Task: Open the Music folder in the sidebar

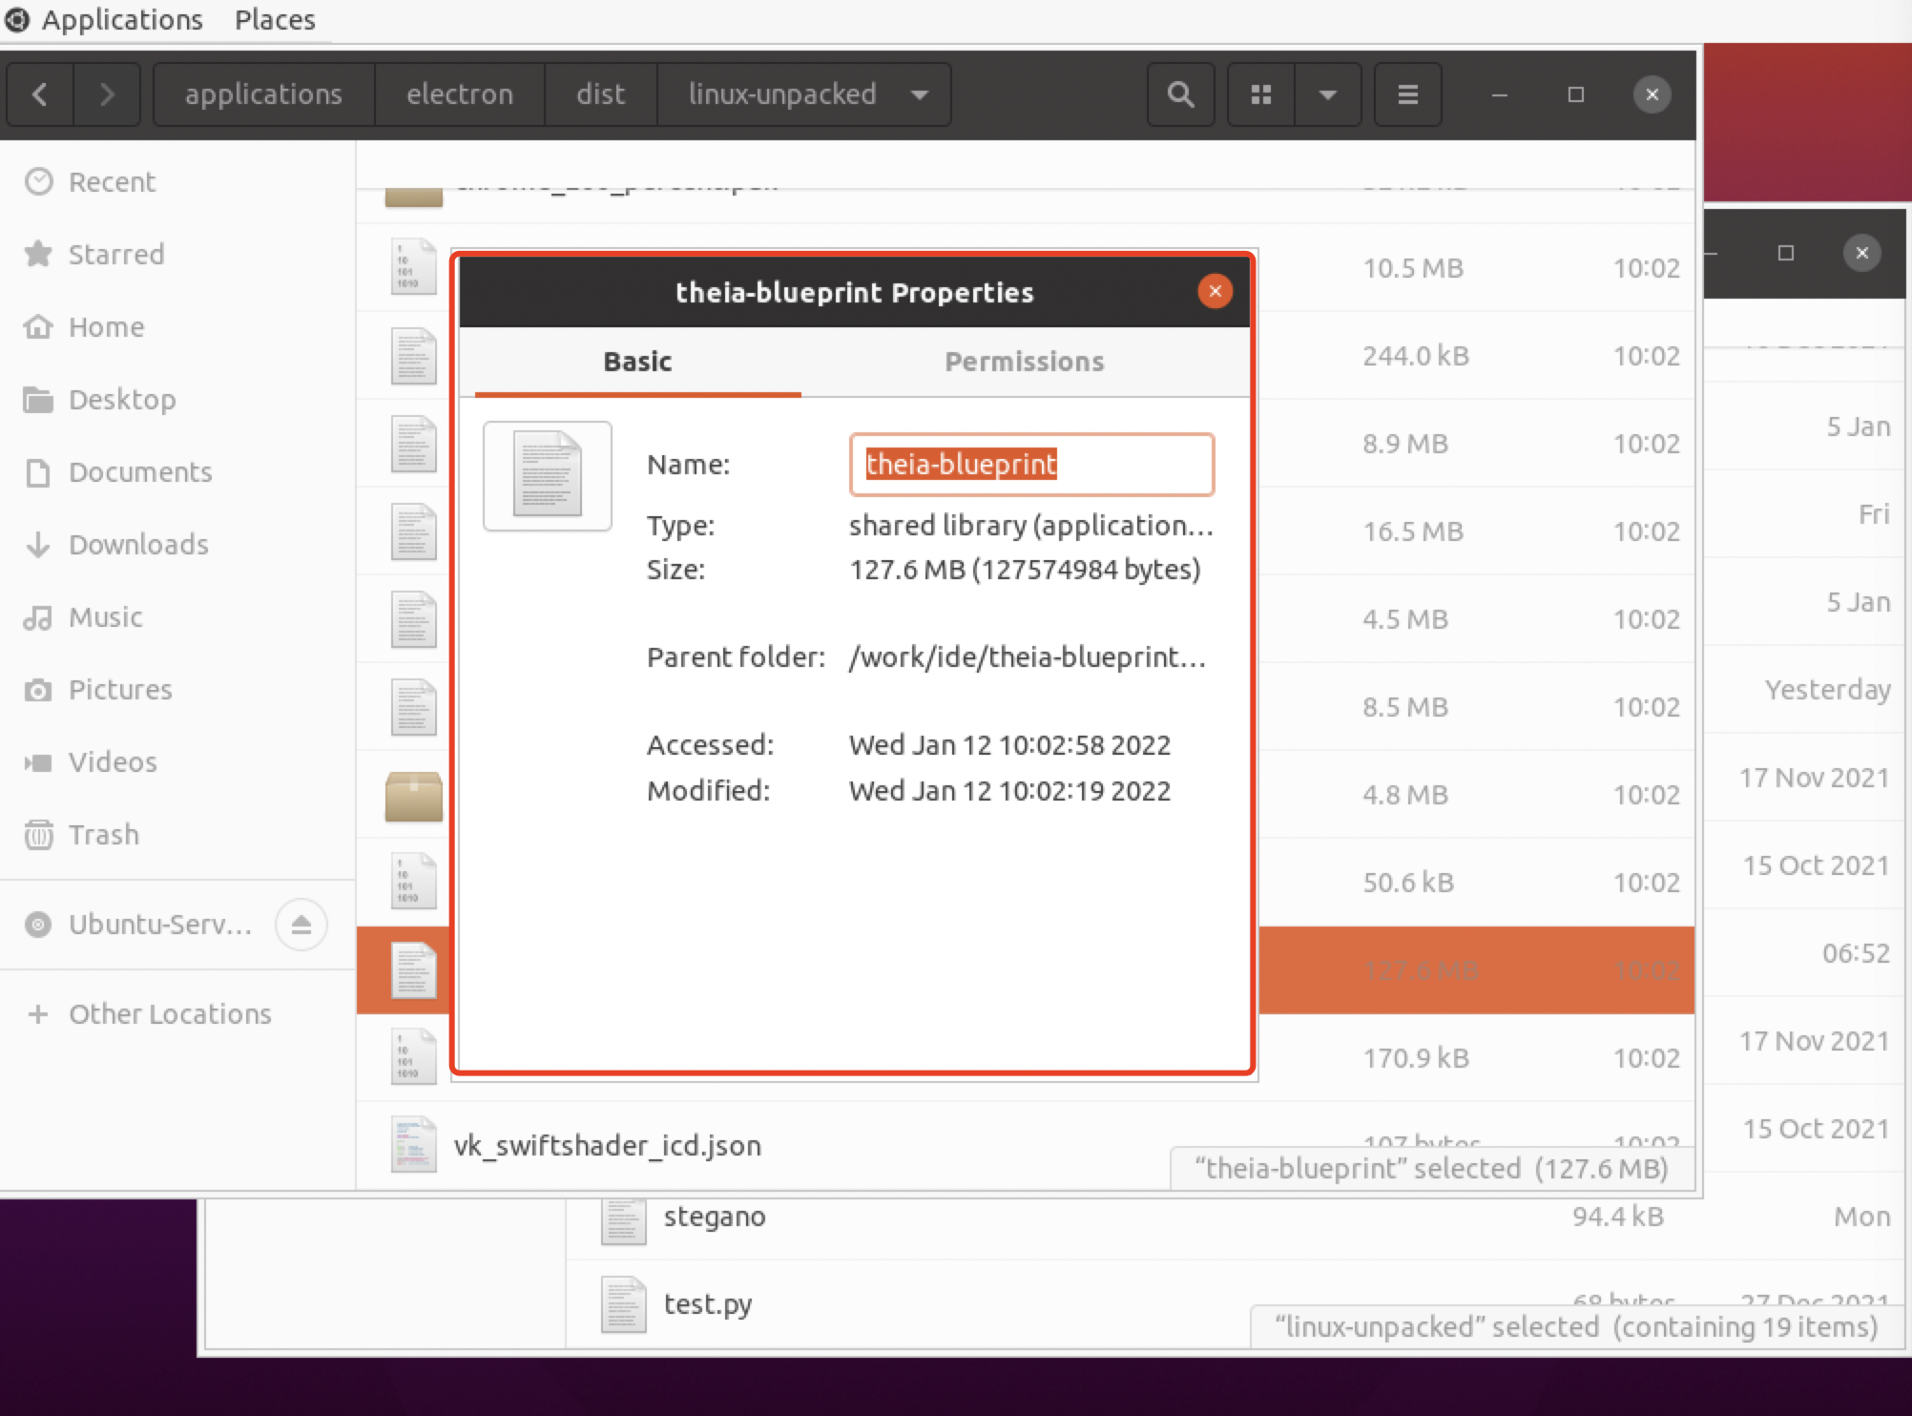Action: [x=105, y=616]
